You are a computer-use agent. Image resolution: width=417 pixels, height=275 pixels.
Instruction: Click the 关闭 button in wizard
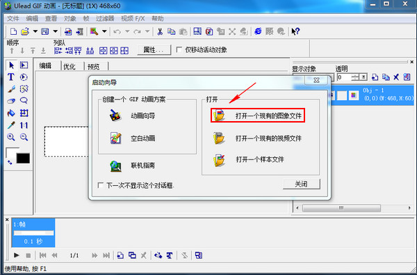pyautogui.click(x=302, y=184)
